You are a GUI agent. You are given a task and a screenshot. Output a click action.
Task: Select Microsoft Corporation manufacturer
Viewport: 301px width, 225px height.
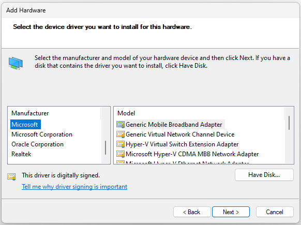(x=42, y=134)
